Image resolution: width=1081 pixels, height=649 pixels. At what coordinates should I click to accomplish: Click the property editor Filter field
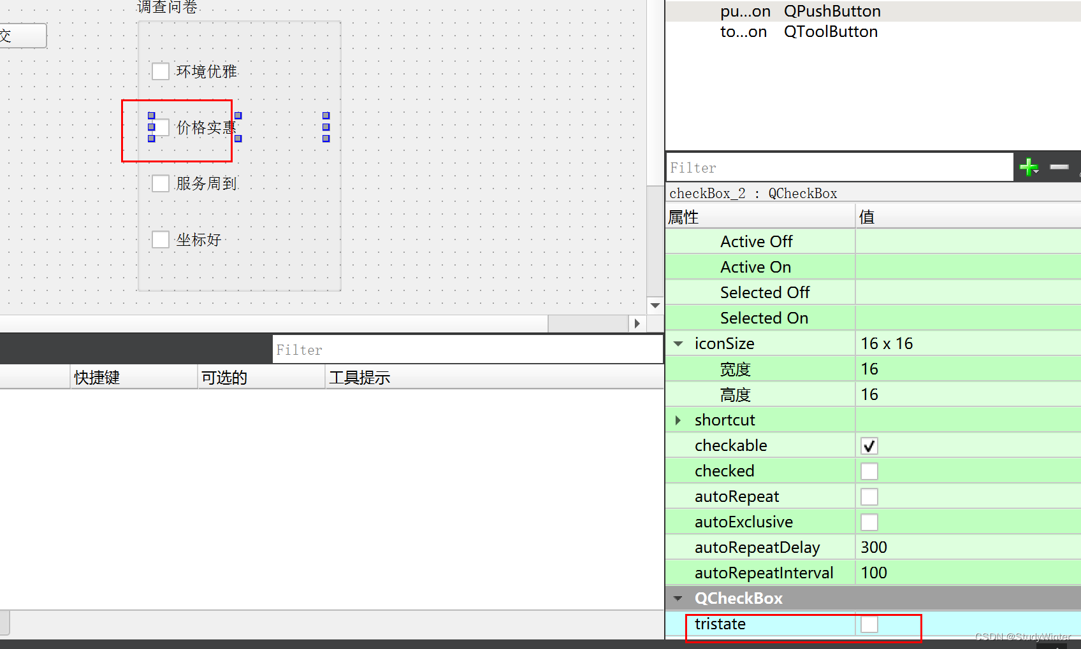839,168
